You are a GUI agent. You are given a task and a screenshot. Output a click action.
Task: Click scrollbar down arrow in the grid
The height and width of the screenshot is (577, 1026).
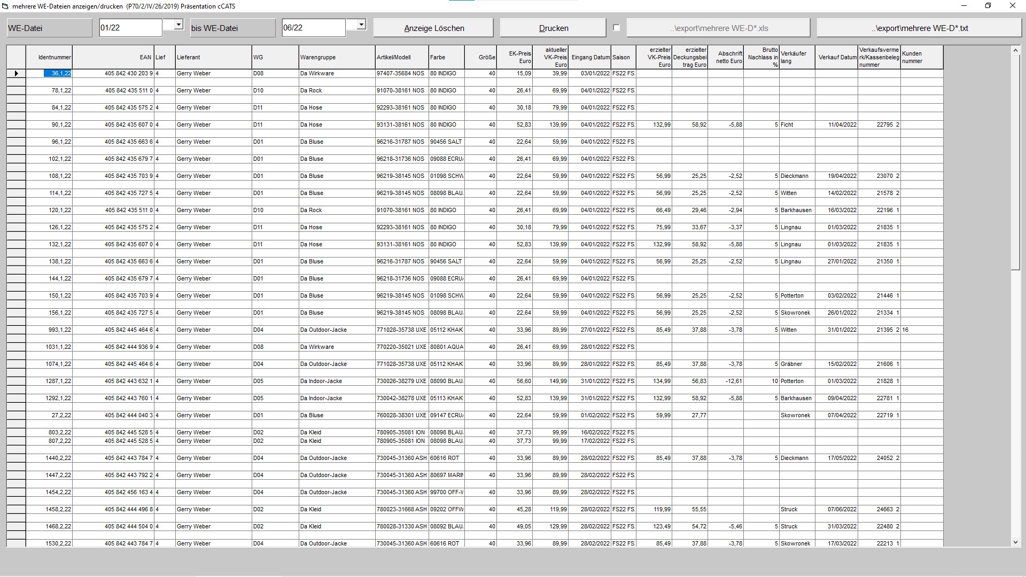[x=1015, y=542]
